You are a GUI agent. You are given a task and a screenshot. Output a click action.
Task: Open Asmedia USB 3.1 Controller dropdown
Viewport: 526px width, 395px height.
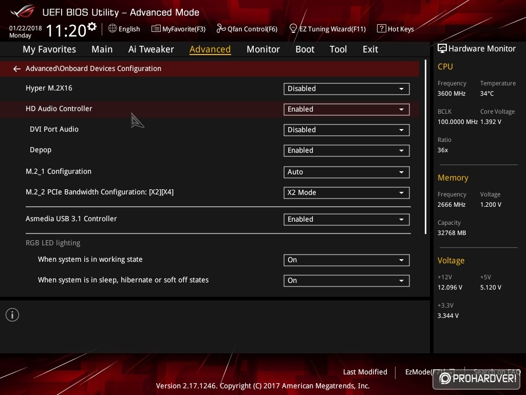coord(347,219)
